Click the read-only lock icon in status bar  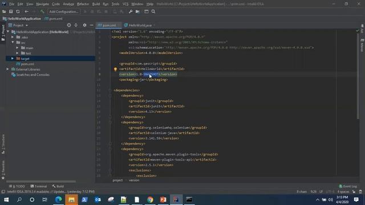coord(354,192)
